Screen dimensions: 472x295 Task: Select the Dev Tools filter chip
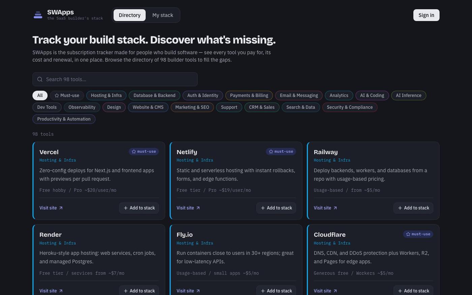(47, 107)
